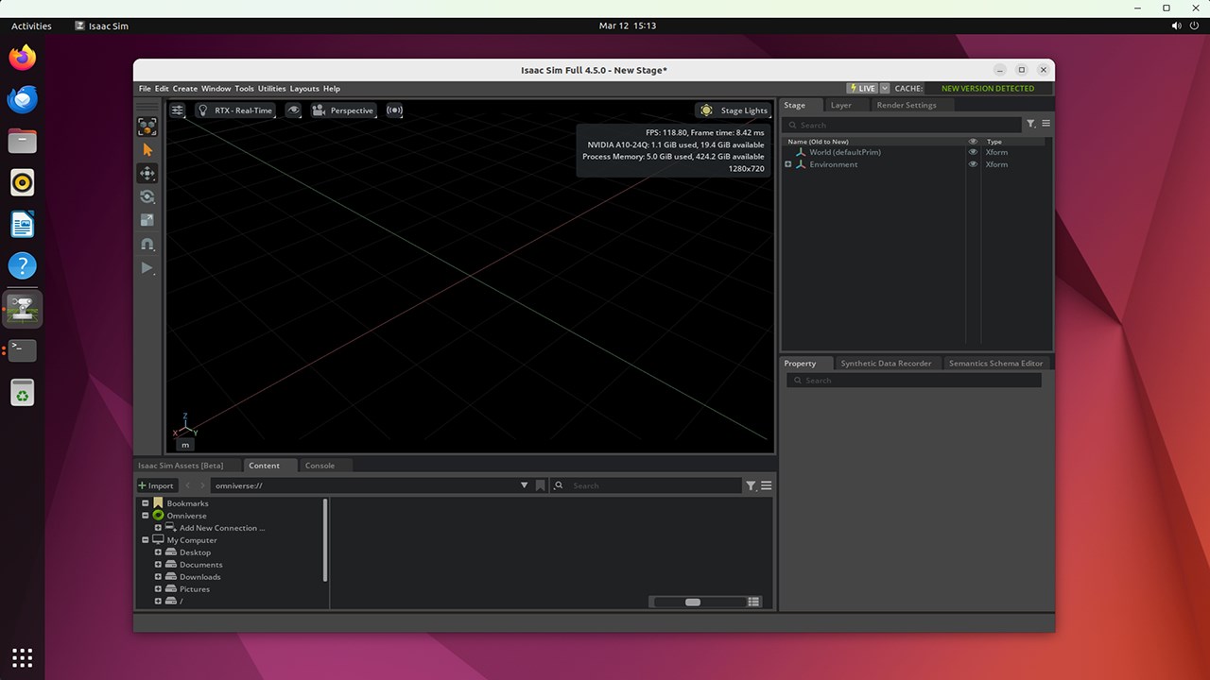1210x680 pixels.
Task: Open the path history dropdown arrow
Action: (525, 485)
